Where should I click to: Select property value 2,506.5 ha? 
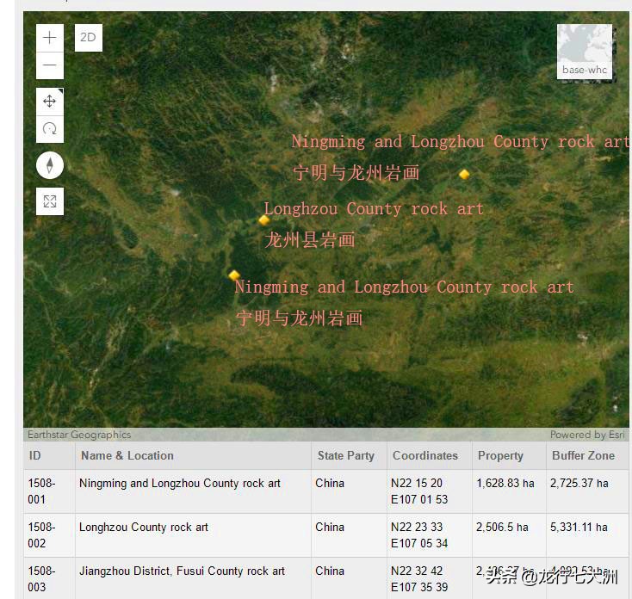point(502,527)
